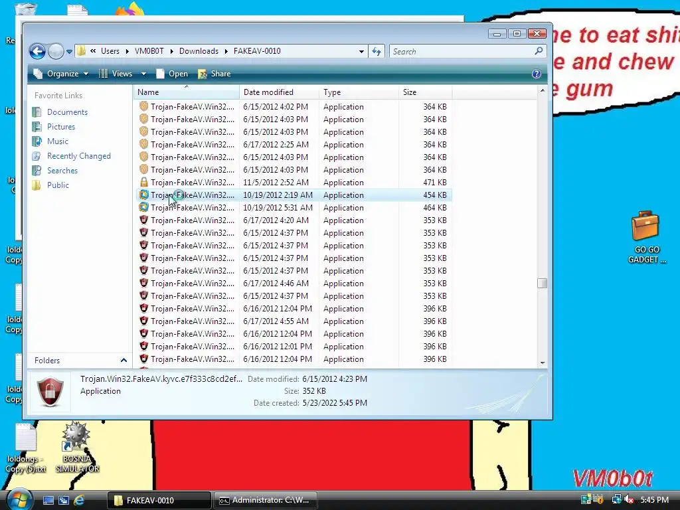Click the forward navigation arrow button
The width and height of the screenshot is (680, 510).
click(56, 52)
